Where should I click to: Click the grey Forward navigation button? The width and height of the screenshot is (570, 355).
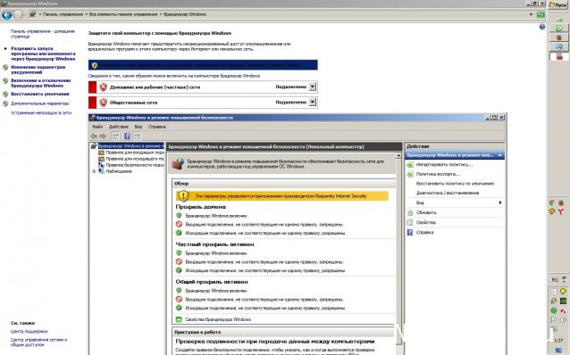pos(18,14)
